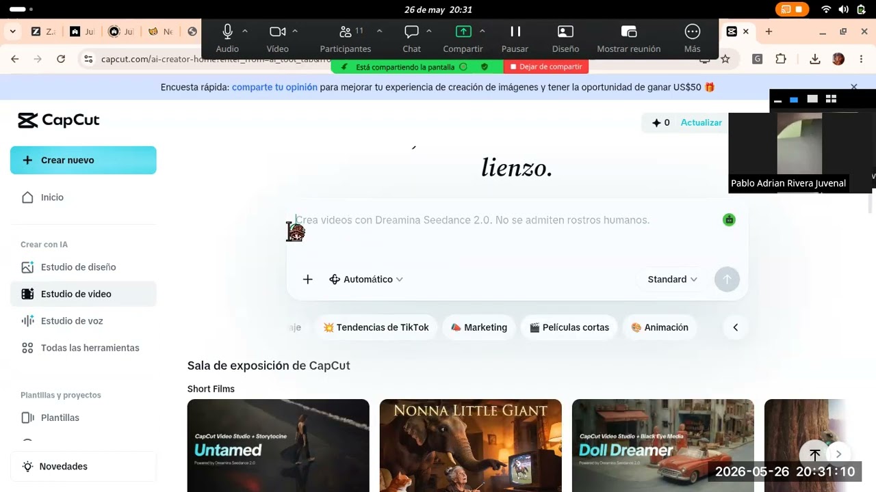The height and width of the screenshot is (492, 876).
Task: Click the send arrow button in prompt box
Action: tap(727, 279)
